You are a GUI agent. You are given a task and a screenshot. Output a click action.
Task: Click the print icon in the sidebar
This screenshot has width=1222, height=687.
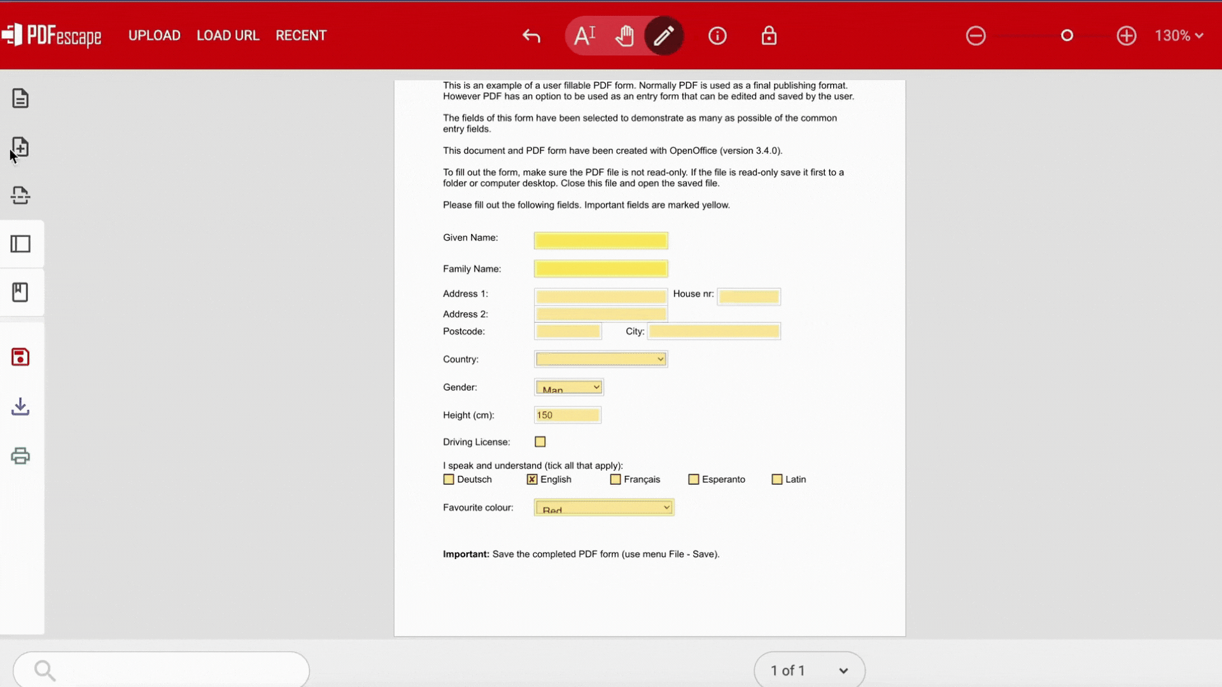click(20, 456)
